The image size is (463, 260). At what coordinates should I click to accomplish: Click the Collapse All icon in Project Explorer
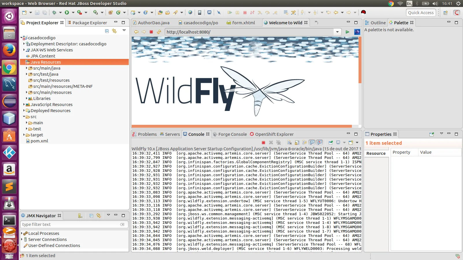click(107, 31)
